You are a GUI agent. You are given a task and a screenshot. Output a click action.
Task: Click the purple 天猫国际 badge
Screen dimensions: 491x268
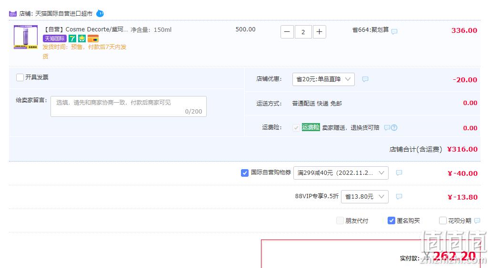tap(54, 38)
